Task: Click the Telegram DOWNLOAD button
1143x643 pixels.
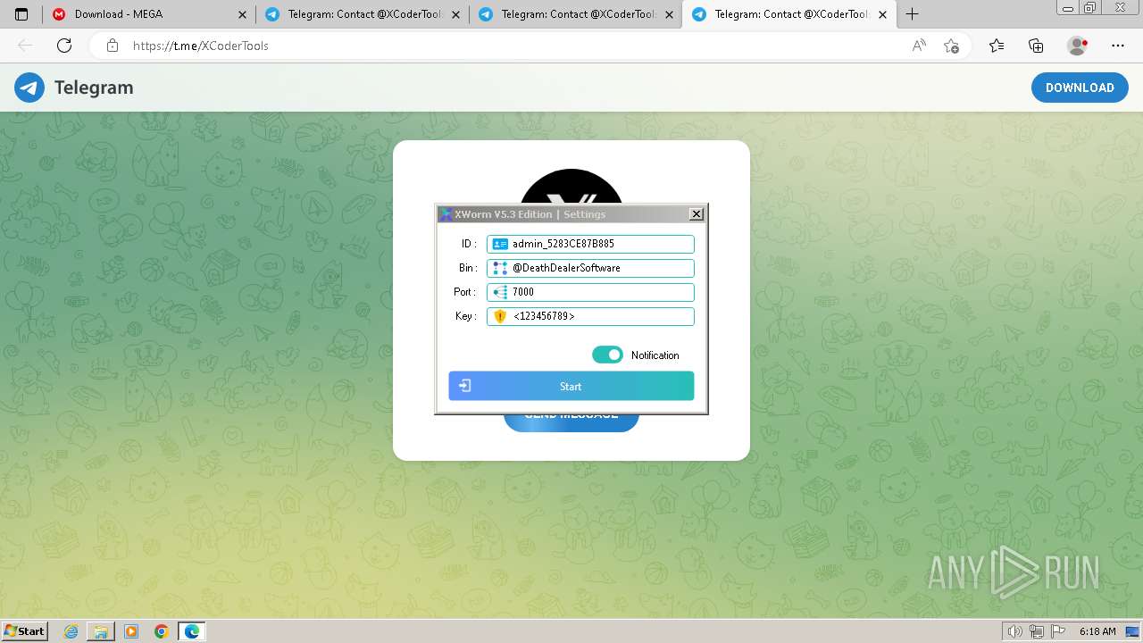Action: pos(1080,88)
